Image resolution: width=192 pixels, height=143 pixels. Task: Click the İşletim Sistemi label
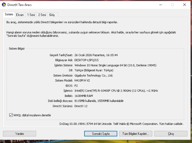coord(64,65)
